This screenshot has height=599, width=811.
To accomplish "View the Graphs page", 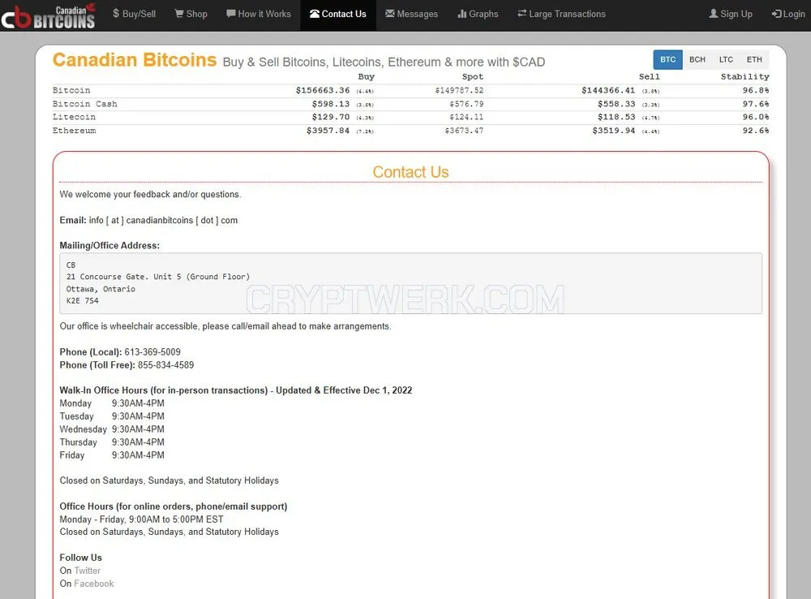I will 478,14.
